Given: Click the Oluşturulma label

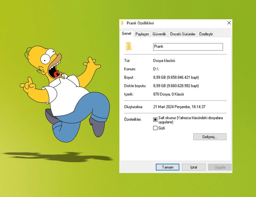Looking at the screenshot, I should tap(133, 107).
